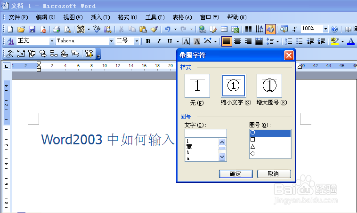357x213 pixels.
Task: Insert hyperlink globe icon
Action: [202, 29]
